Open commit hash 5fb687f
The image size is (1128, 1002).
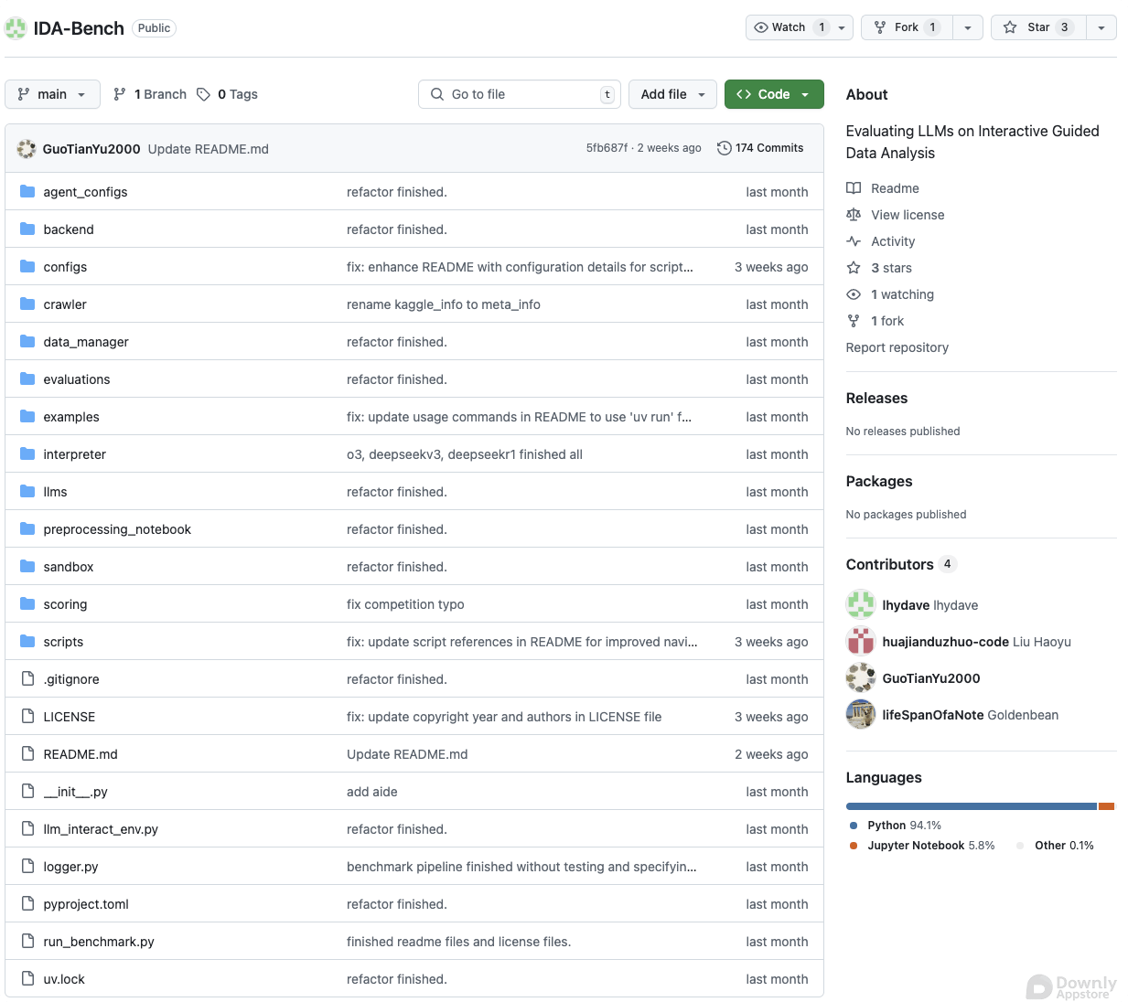pos(607,148)
